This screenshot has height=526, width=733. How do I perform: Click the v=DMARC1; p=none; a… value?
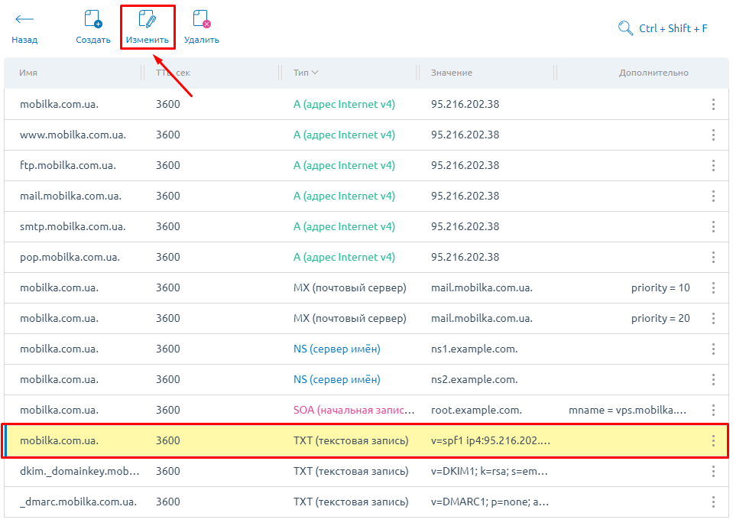tap(490, 502)
